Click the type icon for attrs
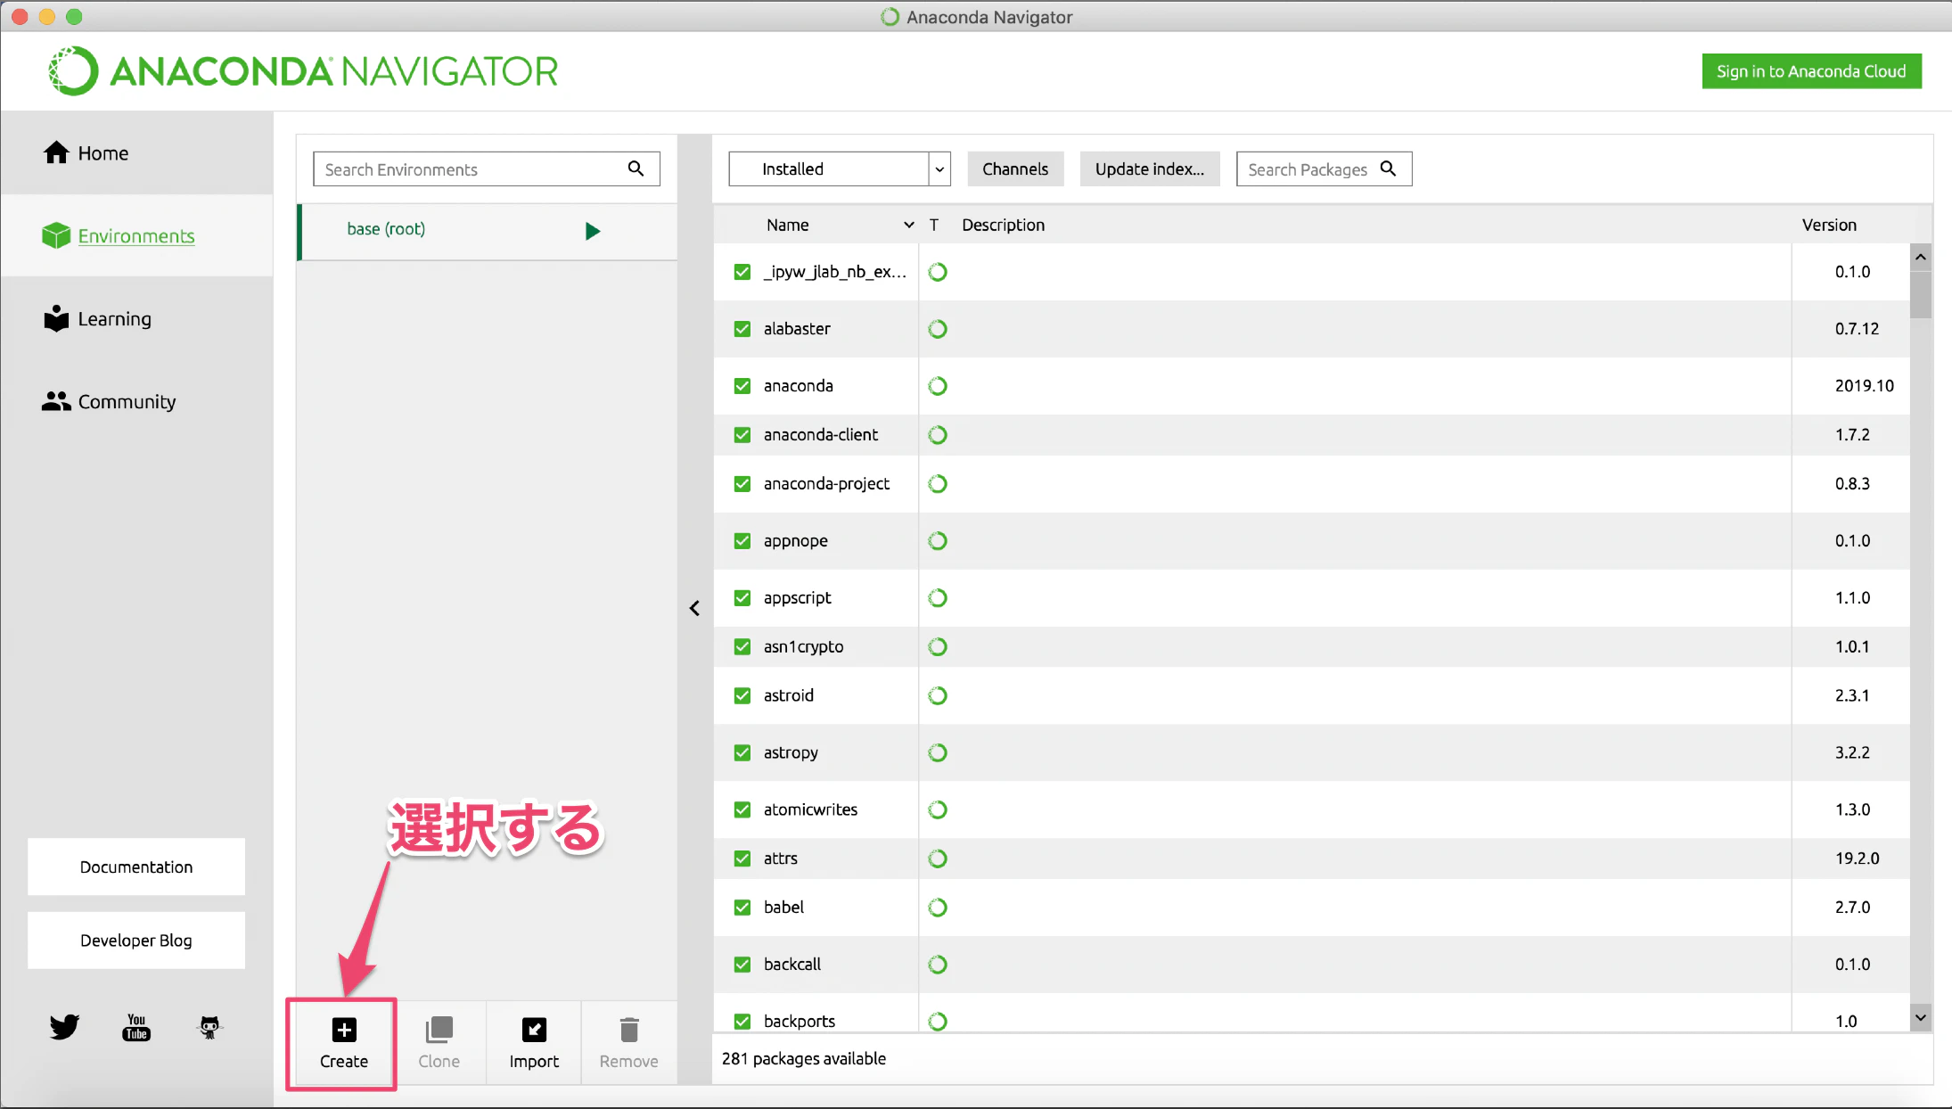The image size is (1952, 1109). tap(938, 858)
